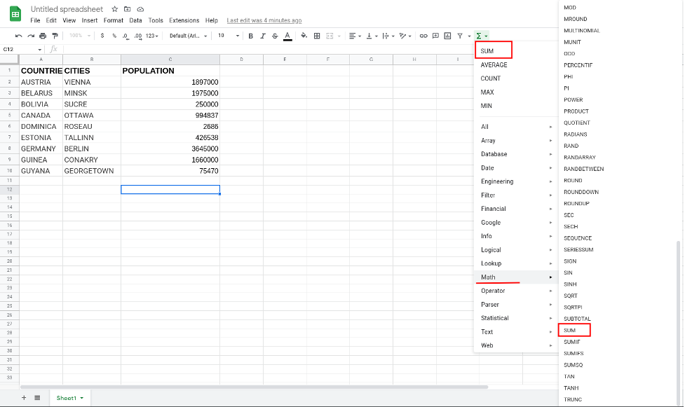Click the Move to folder icon
Viewport: 685px width, 407px height.
point(127,9)
